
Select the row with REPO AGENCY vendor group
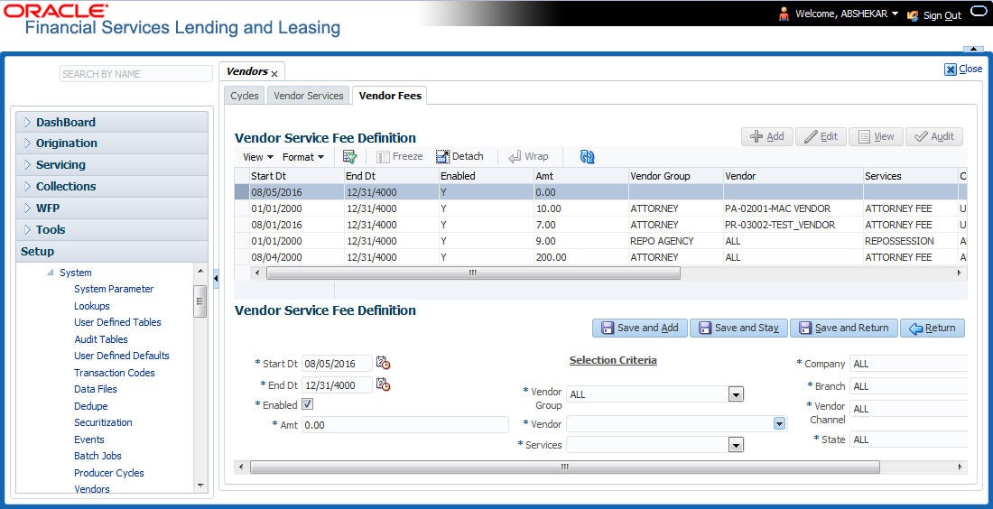pyautogui.click(x=600, y=241)
